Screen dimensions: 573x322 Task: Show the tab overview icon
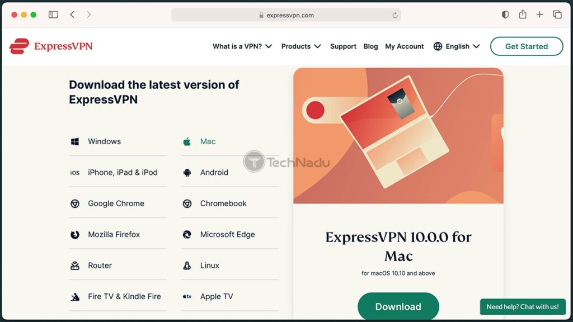557,15
